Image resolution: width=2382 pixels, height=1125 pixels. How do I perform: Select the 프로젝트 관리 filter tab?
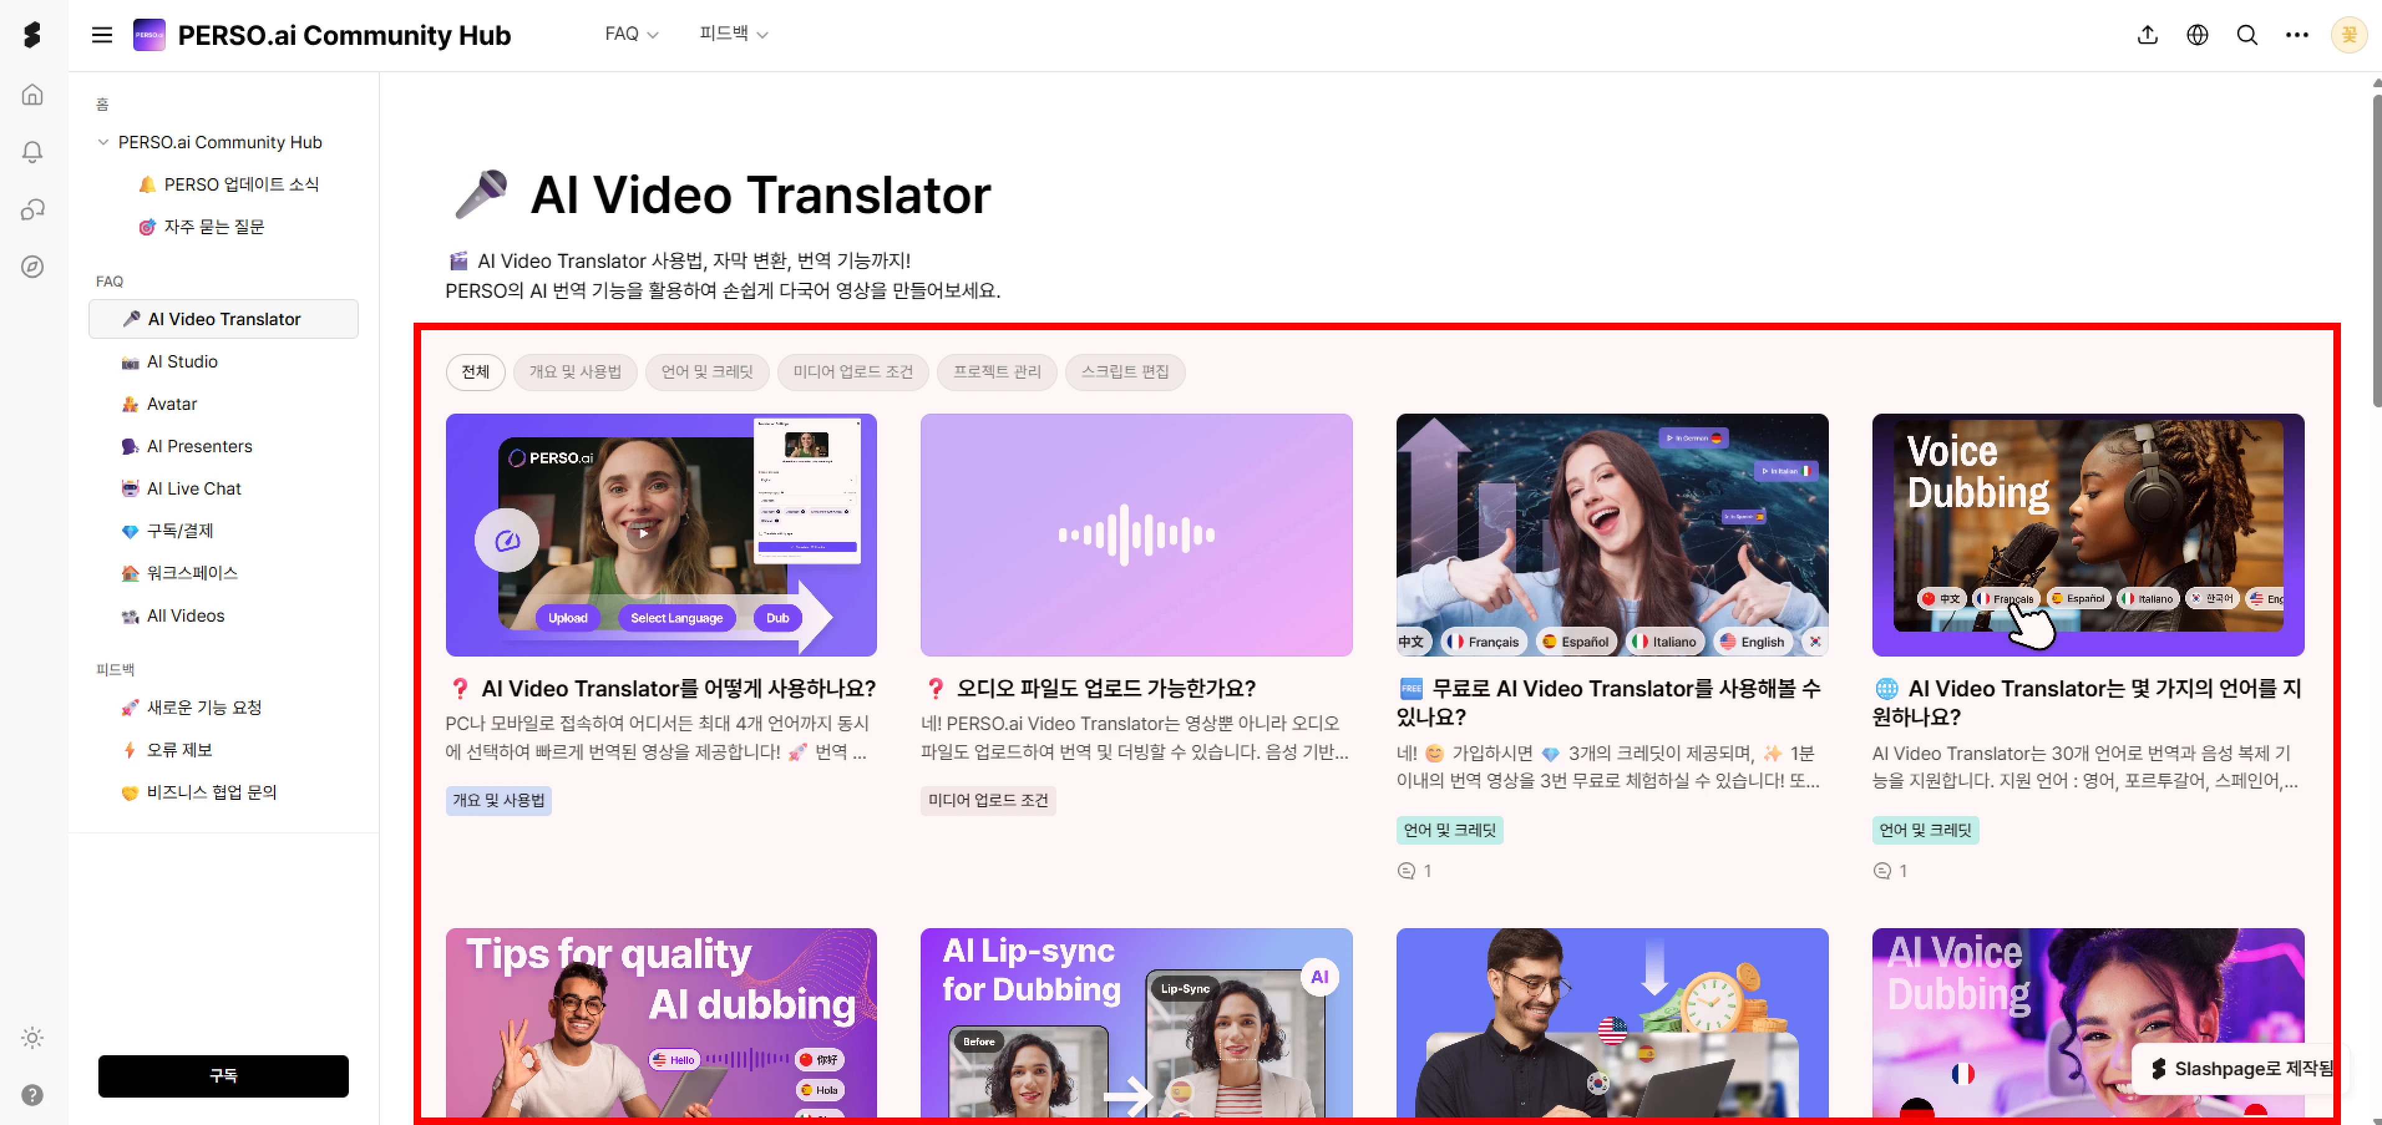[997, 372]
